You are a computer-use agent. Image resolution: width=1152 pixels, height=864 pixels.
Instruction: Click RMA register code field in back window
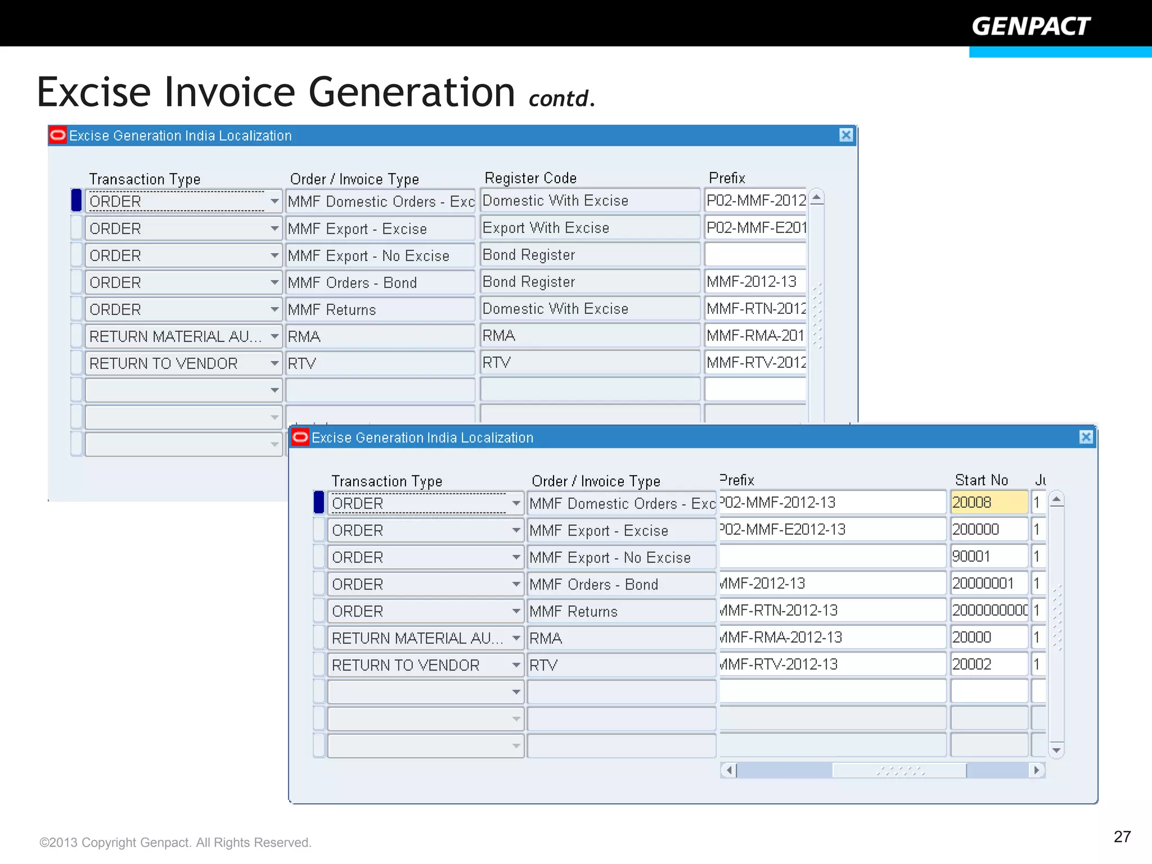tap(590, 335)
